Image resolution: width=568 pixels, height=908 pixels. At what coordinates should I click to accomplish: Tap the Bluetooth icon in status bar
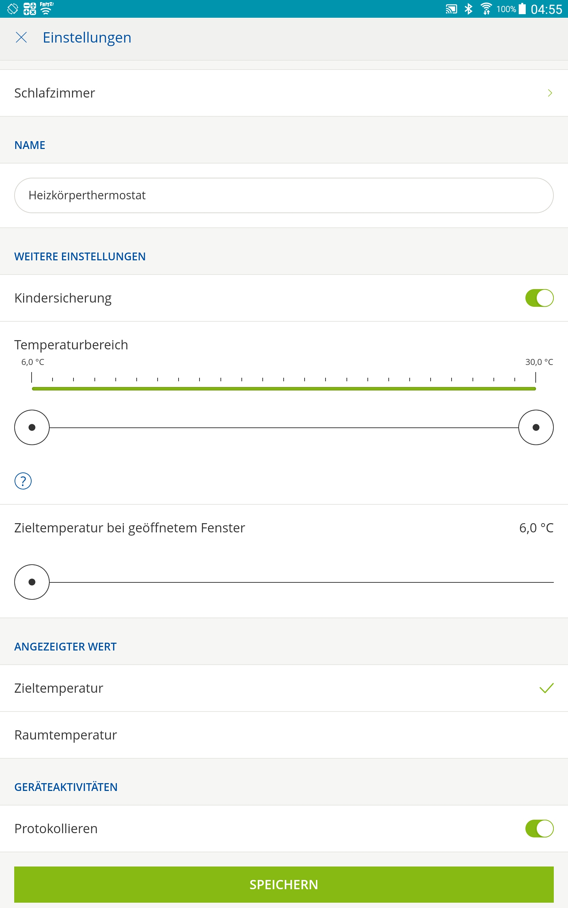point(469,9)
